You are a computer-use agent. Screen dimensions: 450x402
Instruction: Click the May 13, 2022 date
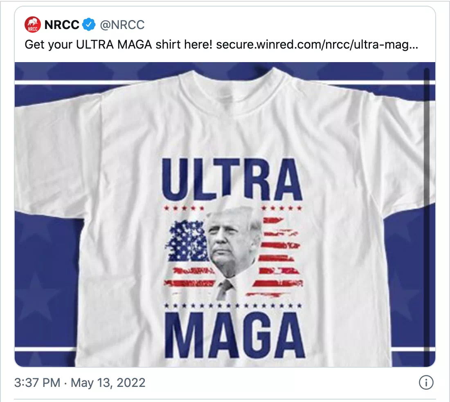point(108,383)
